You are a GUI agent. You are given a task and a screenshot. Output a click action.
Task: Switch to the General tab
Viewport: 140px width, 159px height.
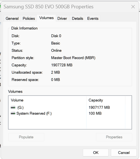12,18
